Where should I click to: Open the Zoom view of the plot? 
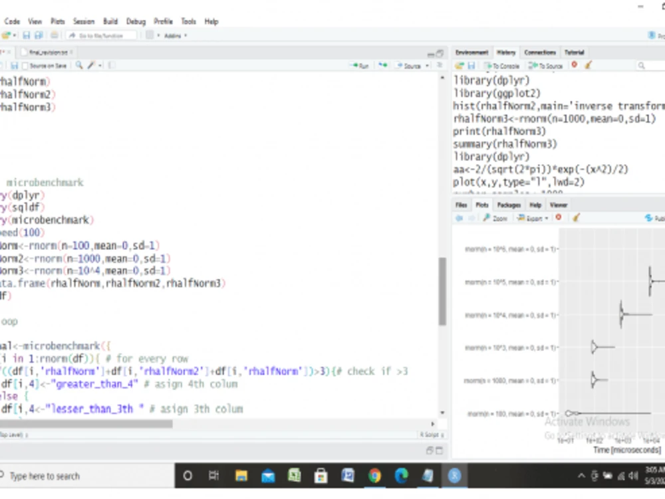point(495,218)
